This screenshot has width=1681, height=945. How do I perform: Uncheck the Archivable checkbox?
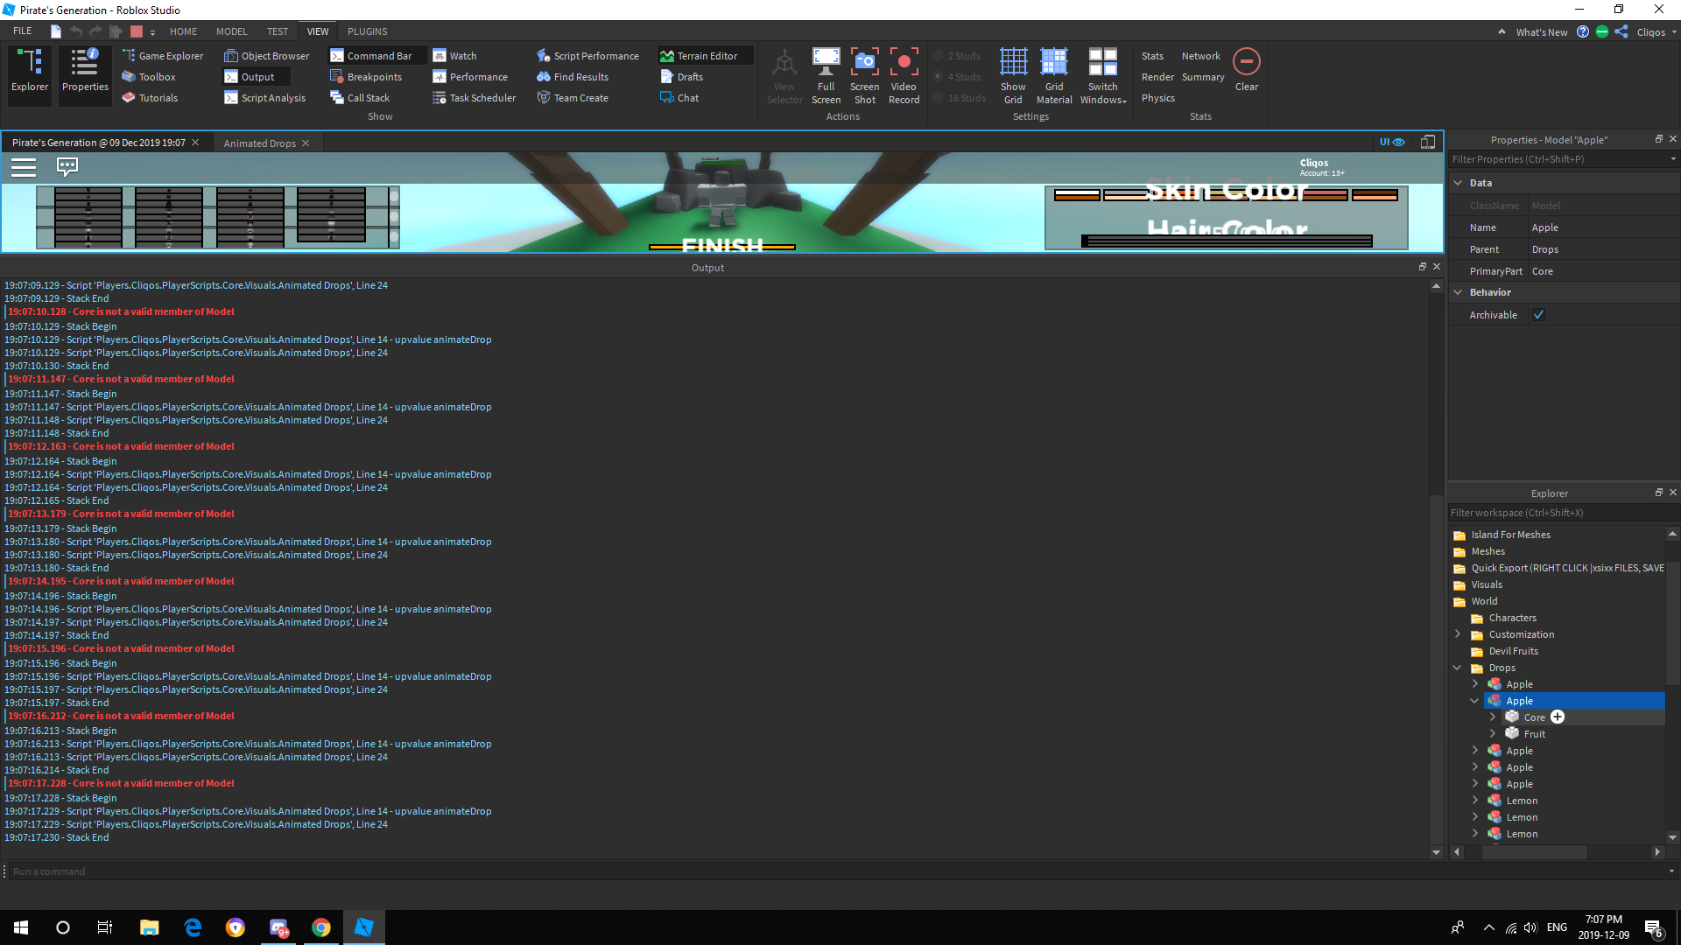pos(1538,315)
